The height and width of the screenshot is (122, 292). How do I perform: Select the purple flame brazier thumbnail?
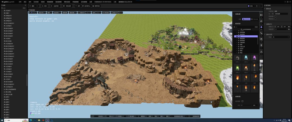[x=254, y=58]
